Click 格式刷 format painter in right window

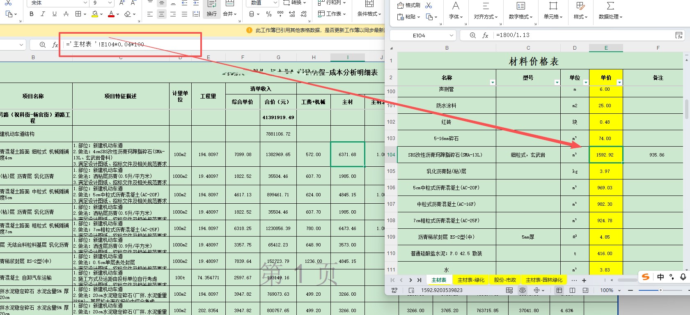click(x=408, y=5)
